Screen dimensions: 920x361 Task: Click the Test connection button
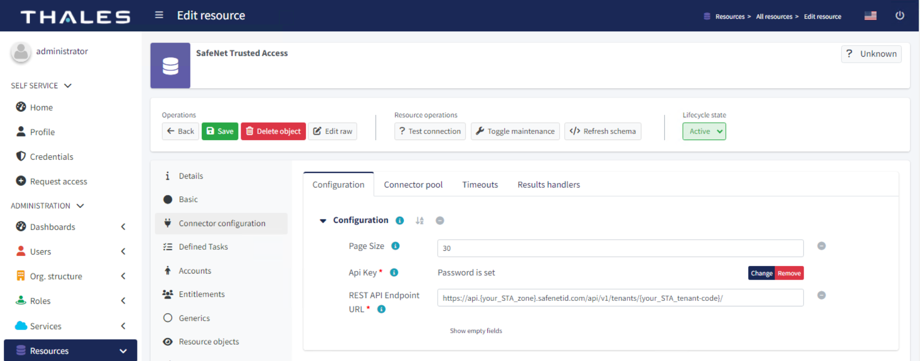click(x=430, y=131)
